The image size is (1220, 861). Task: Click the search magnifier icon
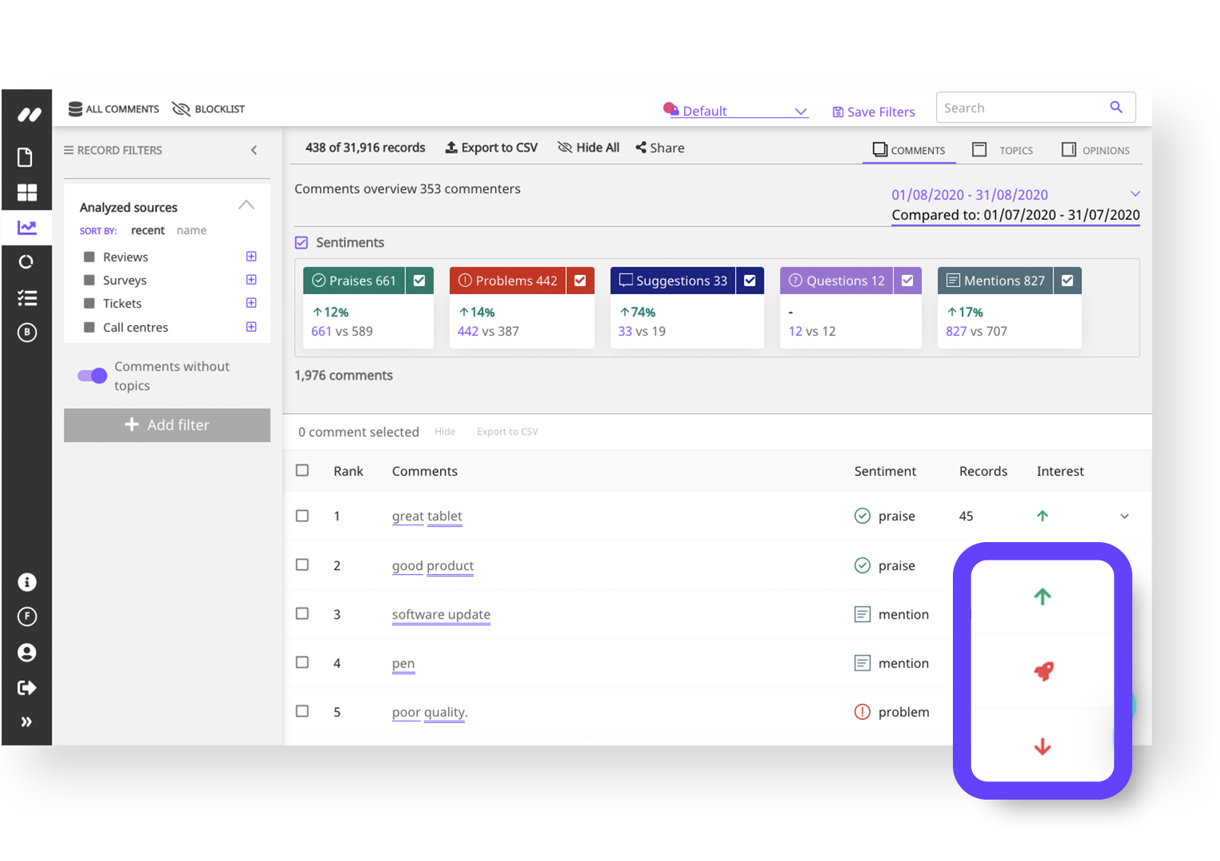click(1116, 107)
